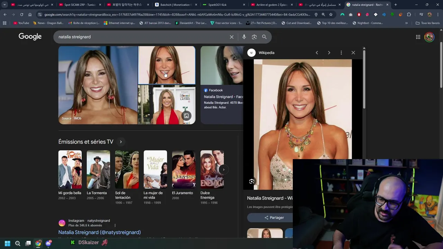Open the Google account avatar on the results page
Screen dimensions: 443x249
429,37
